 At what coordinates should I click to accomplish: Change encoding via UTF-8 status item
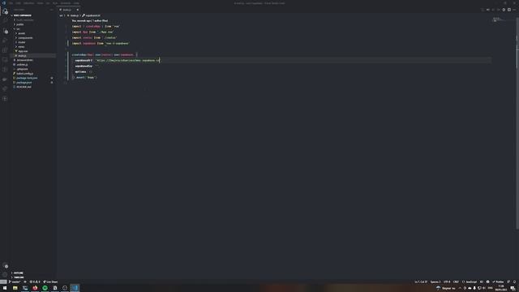click(x=447, y=282)
